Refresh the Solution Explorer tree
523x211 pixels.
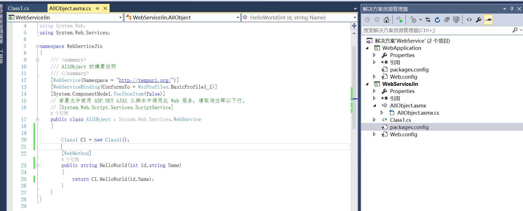click(x=437, y=20)
